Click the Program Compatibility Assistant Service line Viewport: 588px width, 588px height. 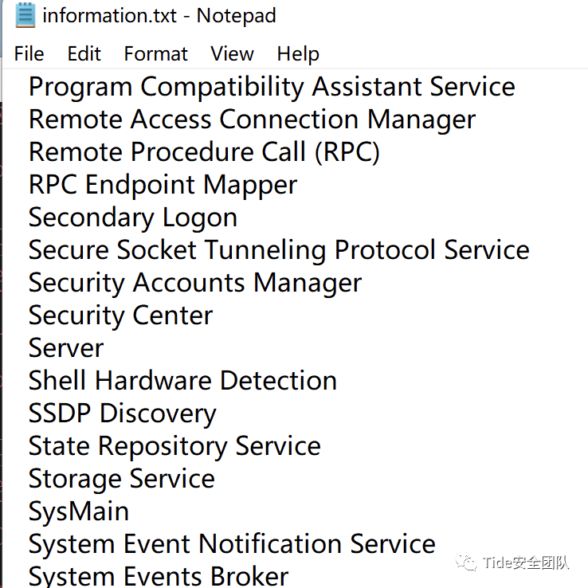[272, 87]
